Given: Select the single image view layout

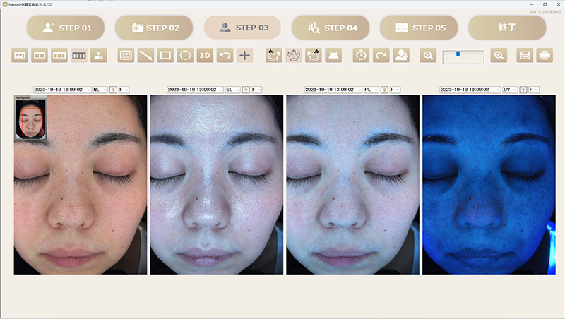Looking at the screenshot, I should click(x=20, y=55).
